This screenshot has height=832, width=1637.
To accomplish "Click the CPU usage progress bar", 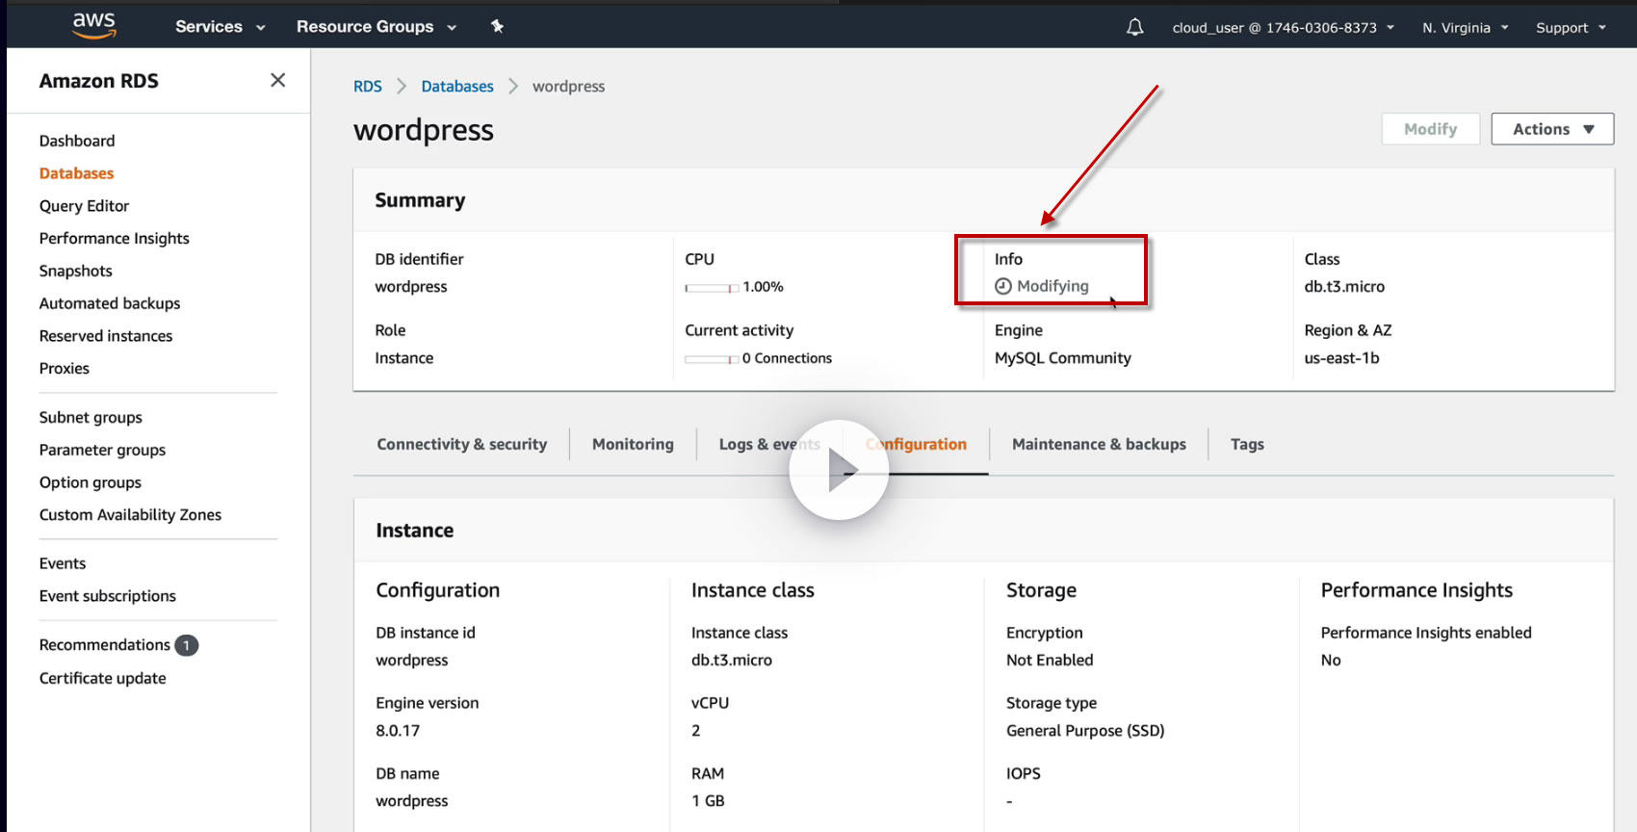I will [x=712, y=287].
